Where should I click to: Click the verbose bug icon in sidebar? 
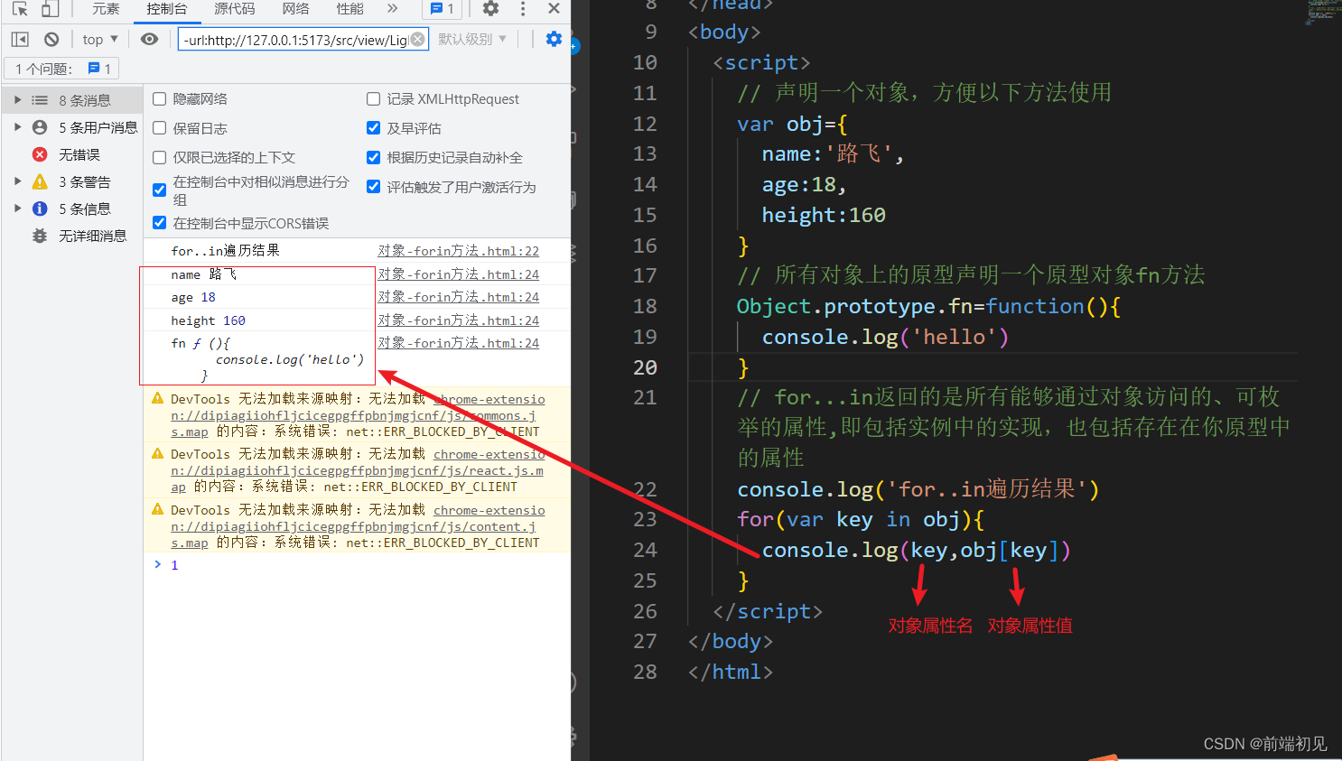[x=40, y=236]
